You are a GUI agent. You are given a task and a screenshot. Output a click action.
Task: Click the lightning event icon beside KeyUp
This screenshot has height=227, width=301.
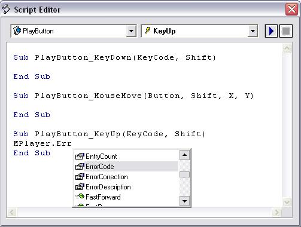click(x=148, y=30)
